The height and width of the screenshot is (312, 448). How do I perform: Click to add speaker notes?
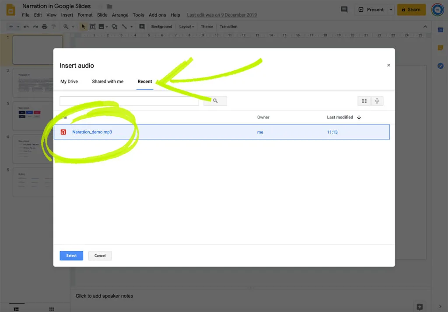[x=104, y=296]
